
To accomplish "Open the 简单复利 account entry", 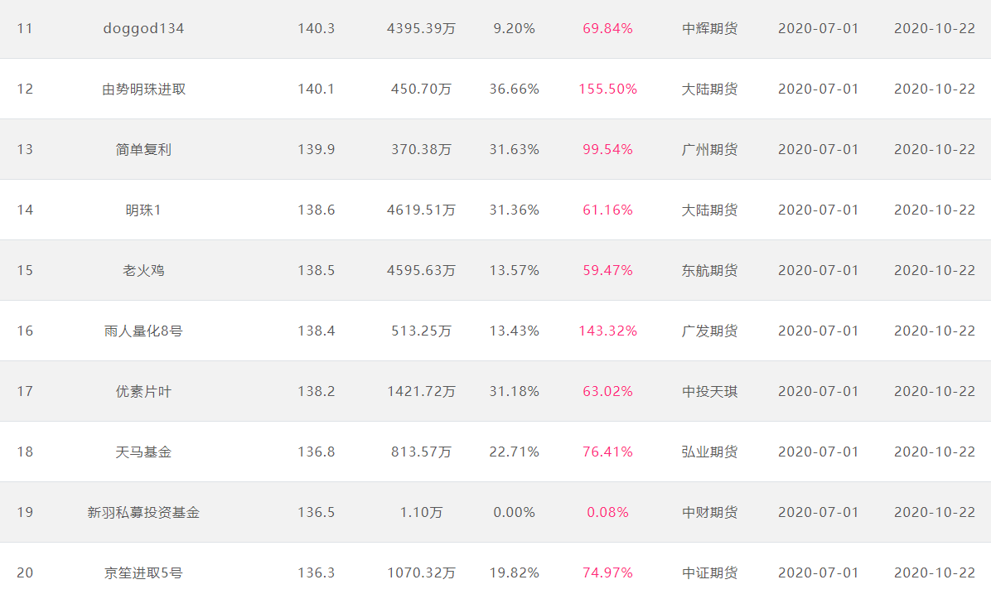I will point(143,150).
